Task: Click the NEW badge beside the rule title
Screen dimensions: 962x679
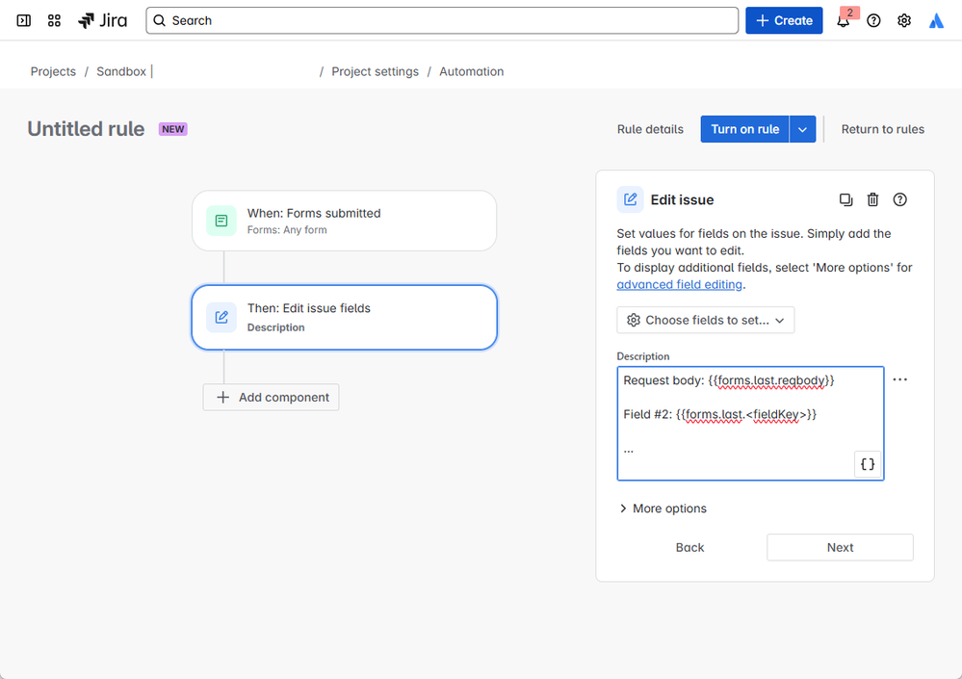Action: pyautogui.click(x=173, y=129)
